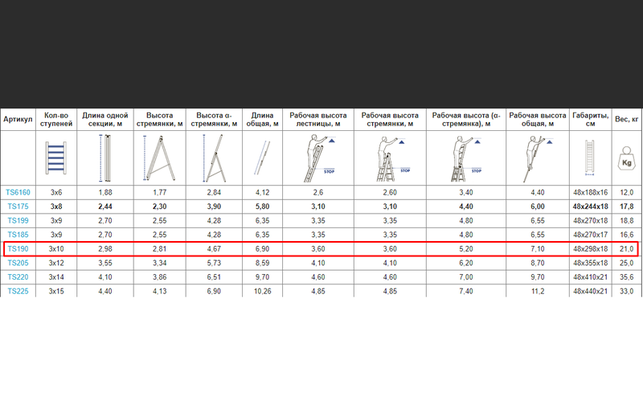Viewport: 643px width, 405px height.
Task: Click the '10,26' total length cell
Action: click(x=263, y=291)
